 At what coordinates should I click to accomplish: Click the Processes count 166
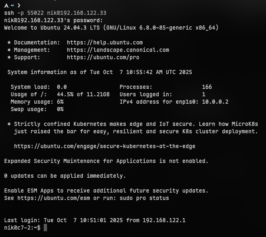click(207, 87)
